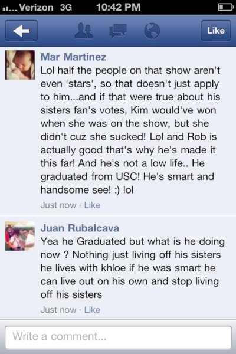
Task: Tap Just now timestamp under Mar's comment
Action: pos(58,205)
